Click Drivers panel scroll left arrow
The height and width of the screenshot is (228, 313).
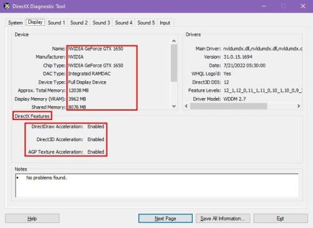click(x=187, y=106)
